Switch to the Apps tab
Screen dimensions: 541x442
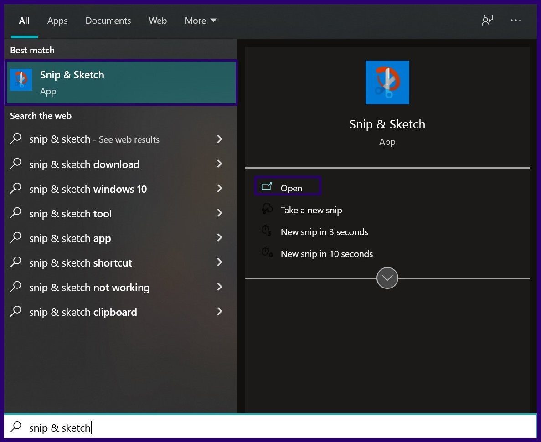click(x=57, y=21)
